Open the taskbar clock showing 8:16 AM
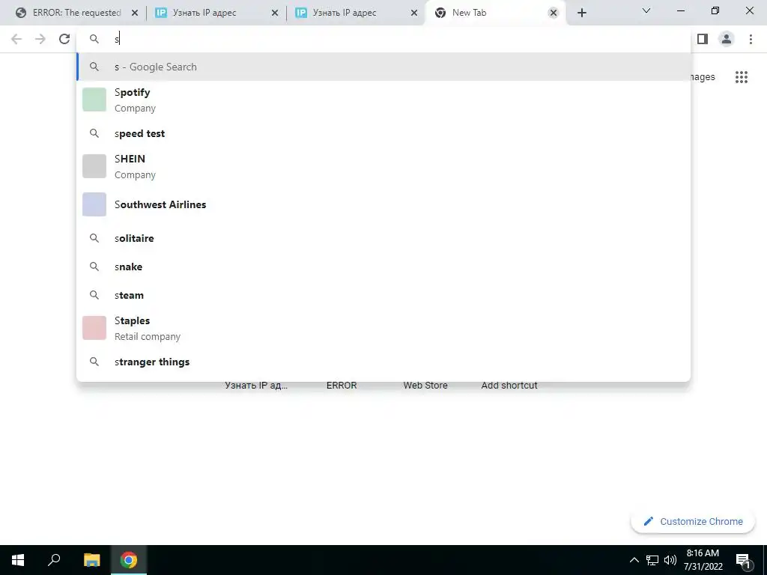767x575 pixels. click(x=703, y=560)
